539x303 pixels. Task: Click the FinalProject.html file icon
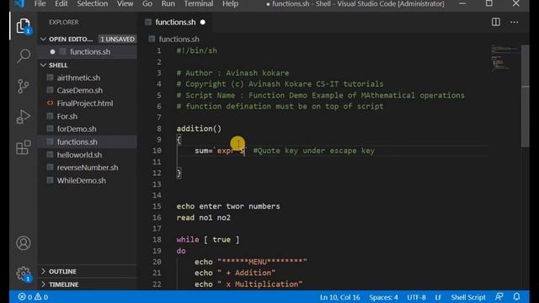51,103
